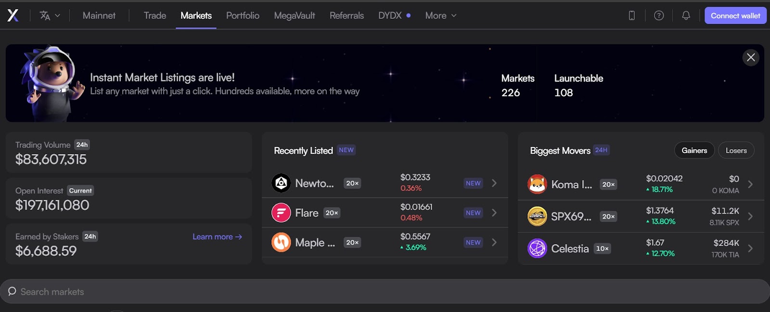Open the help question-mark icon
Viewport: 770px width, 312px height.
point(659,15)
